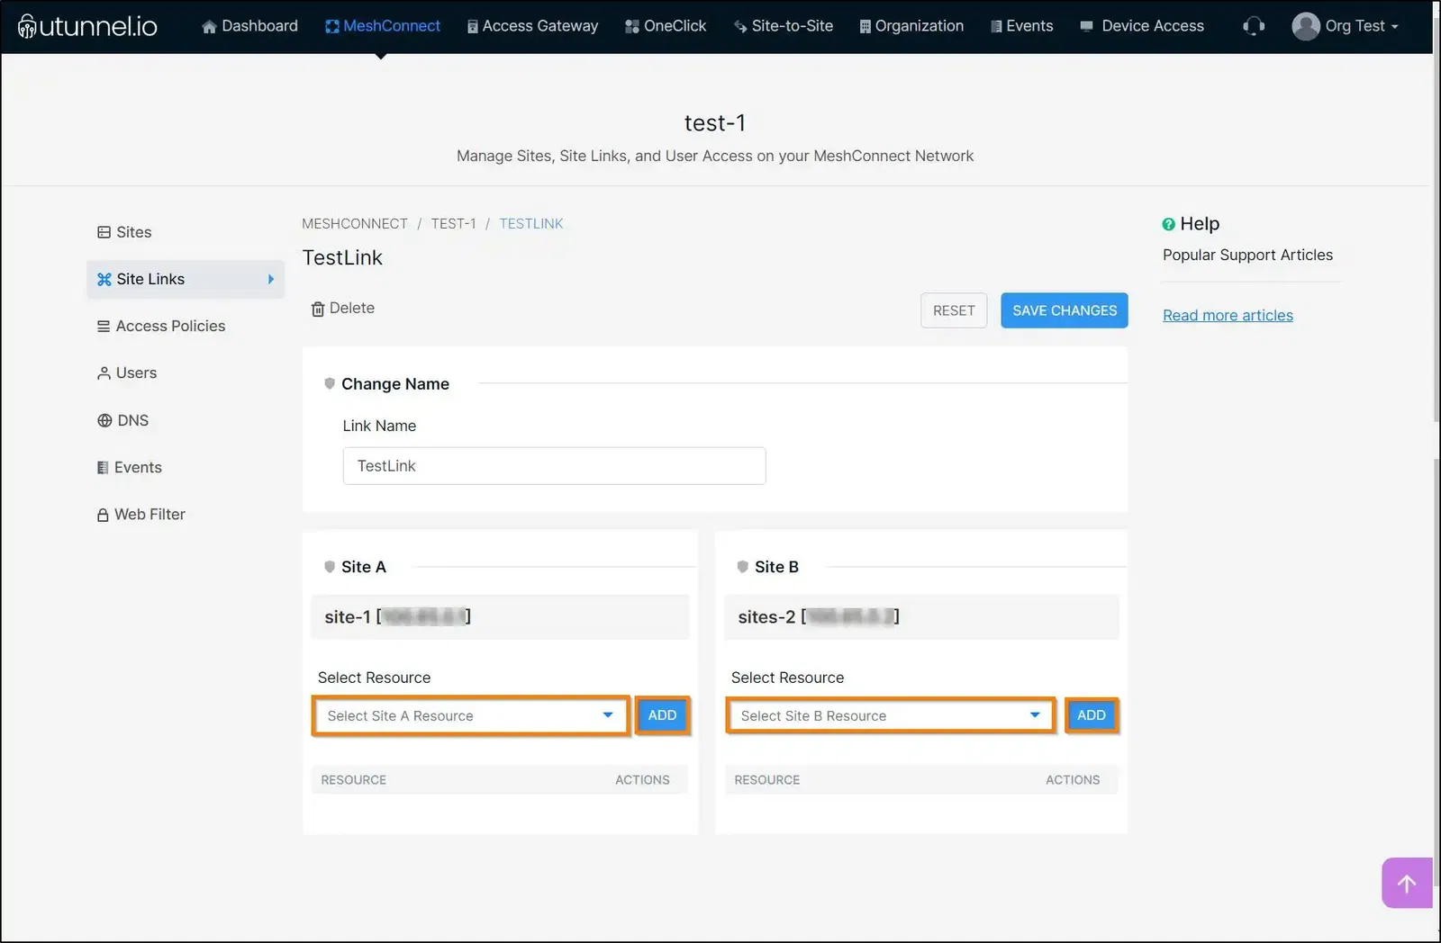
Task: Open the OneClick section
Action: pyautogui.click(x=666, y=26)
